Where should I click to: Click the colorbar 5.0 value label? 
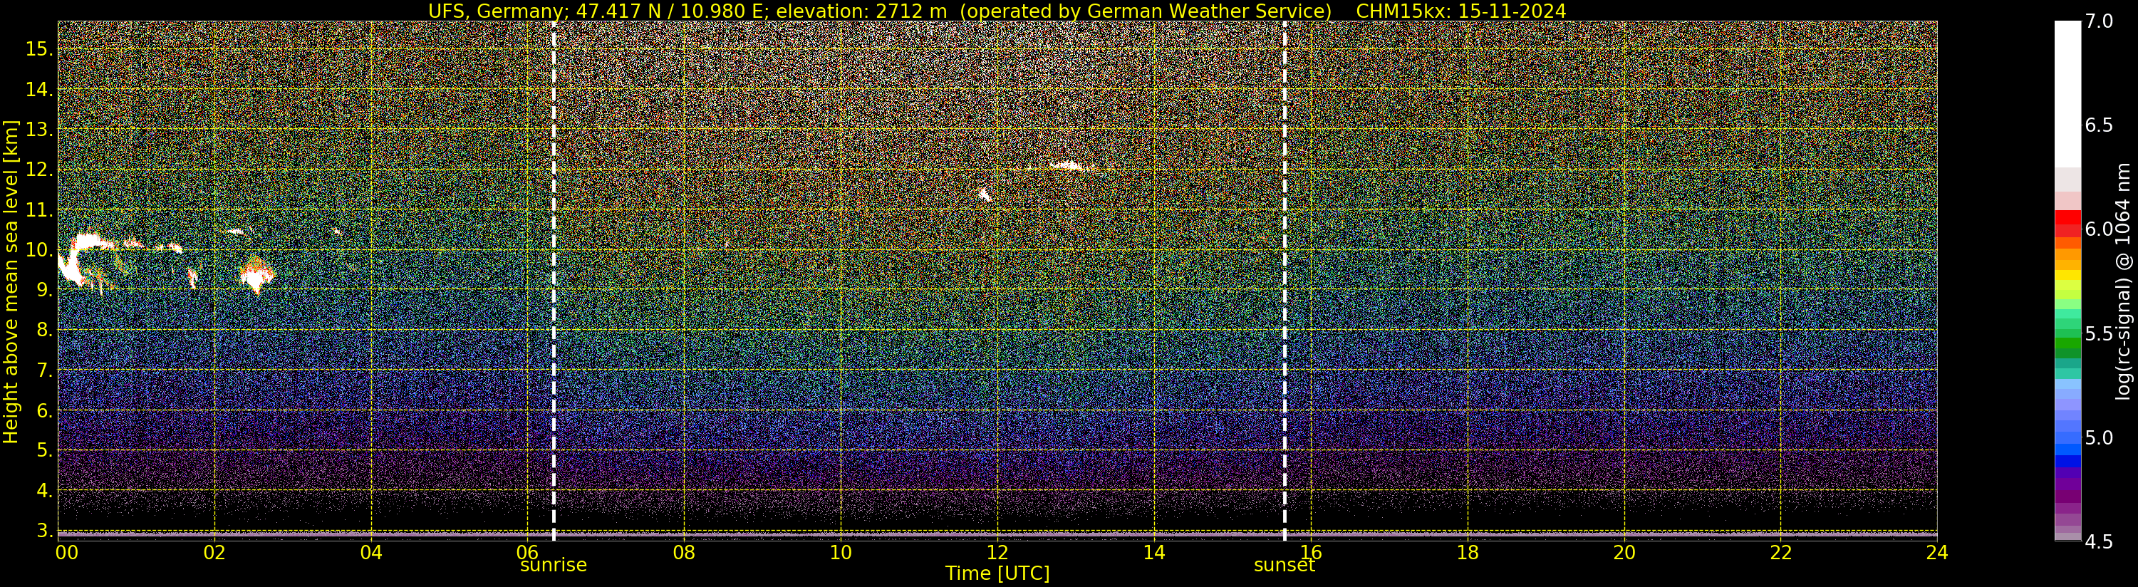pyautogui.click(x=2099, y=437)
